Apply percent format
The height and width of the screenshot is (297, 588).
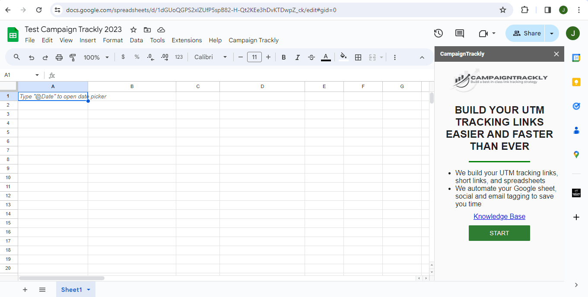coord(137,57)
